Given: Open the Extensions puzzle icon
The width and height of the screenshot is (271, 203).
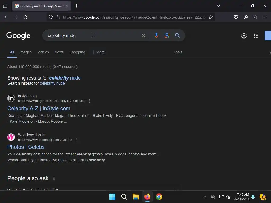Looking at the screenshot, I should (x=255, y=17).
